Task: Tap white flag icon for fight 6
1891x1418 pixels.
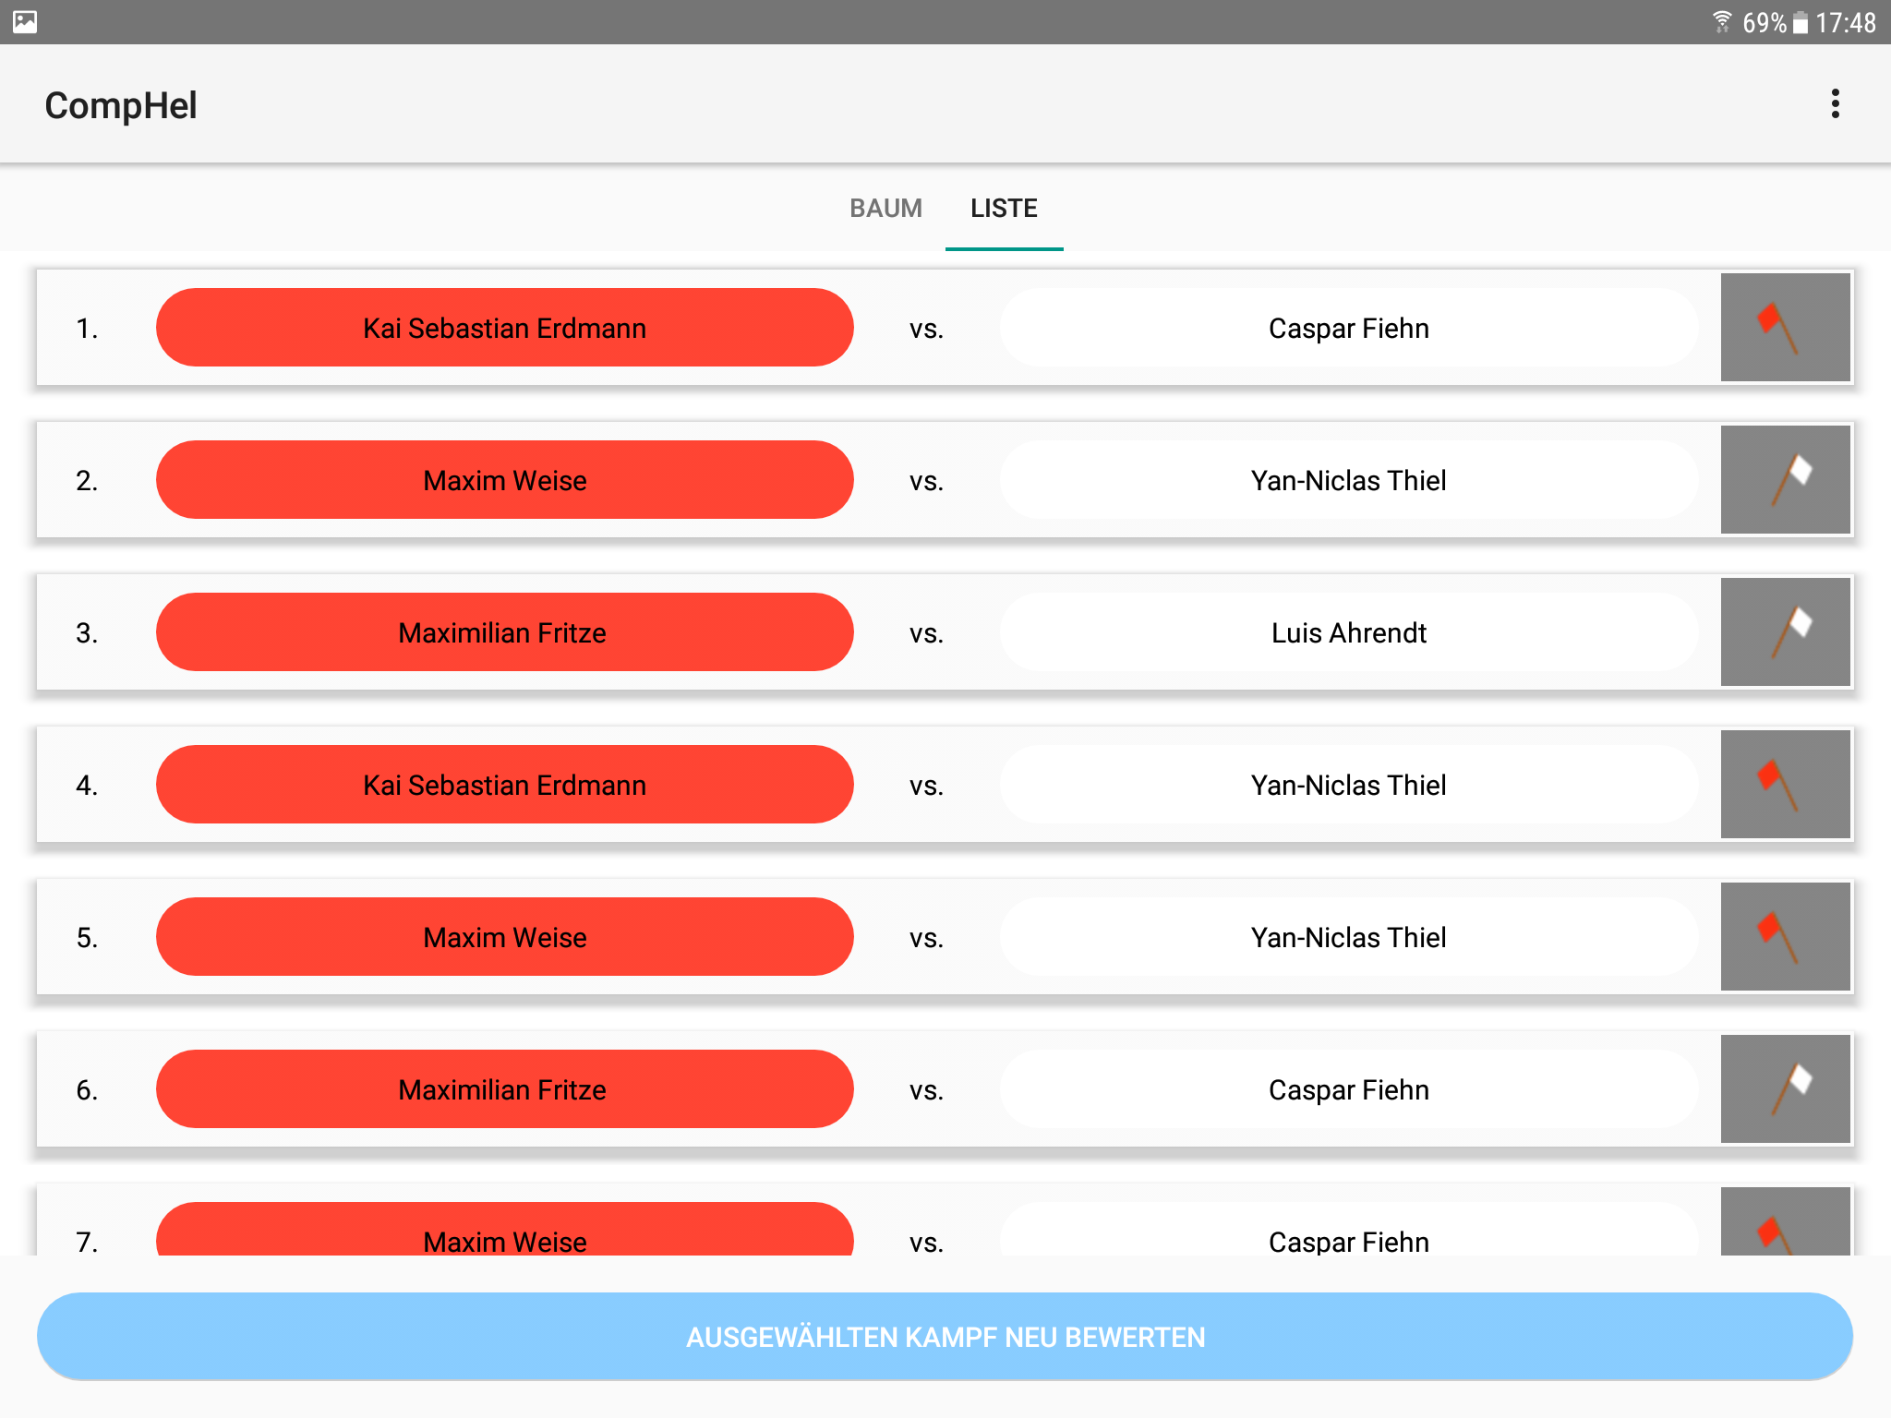Action: [x=1785, y=1088]
